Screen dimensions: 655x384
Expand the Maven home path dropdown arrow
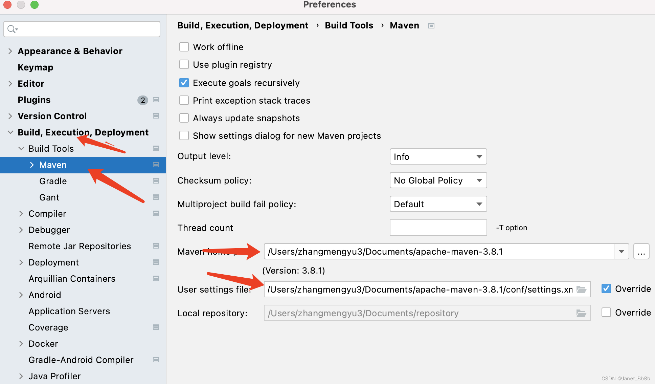[x=621, y=251]
